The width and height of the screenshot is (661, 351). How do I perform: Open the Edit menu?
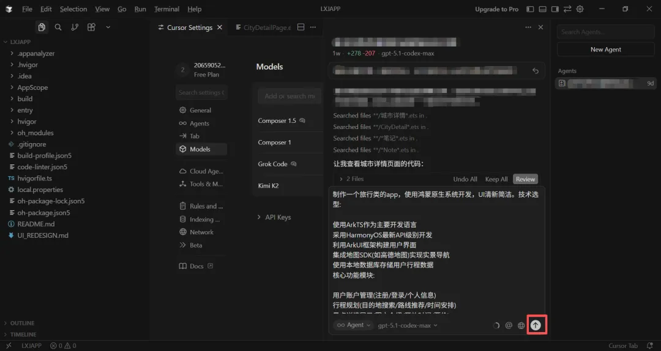[46, 9]
